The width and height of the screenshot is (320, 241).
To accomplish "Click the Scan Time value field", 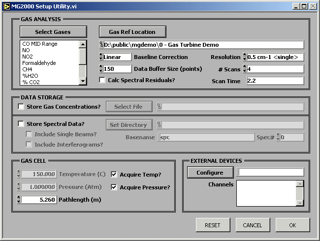I will pyautogui.click(x=275, y=81).
